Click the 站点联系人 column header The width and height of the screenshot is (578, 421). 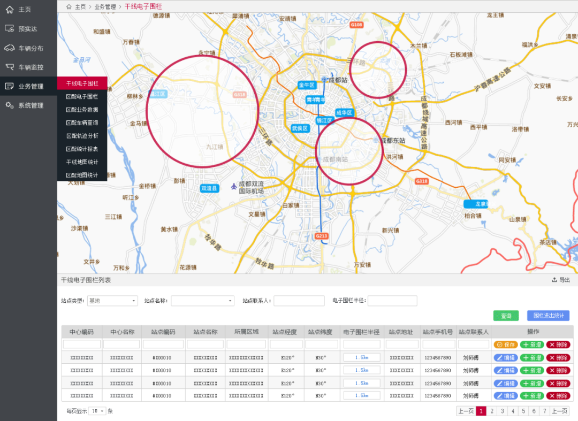[474, 332]
